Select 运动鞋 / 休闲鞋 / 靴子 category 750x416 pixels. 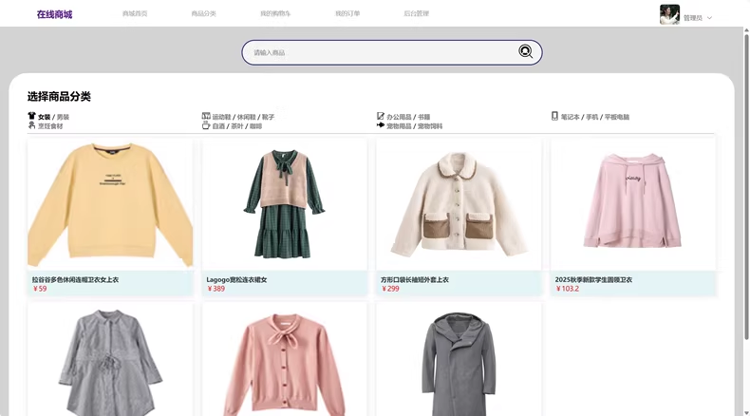(x=243, y=117)
